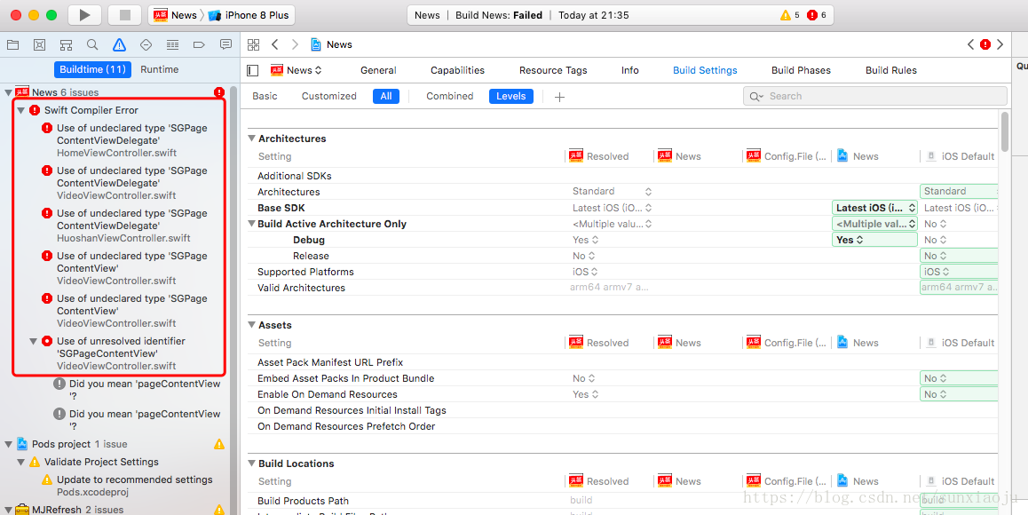The height and width of the screenshot is (515, 1028).
Task: Jump to previous issue arrow
Action: pos(971,44)
